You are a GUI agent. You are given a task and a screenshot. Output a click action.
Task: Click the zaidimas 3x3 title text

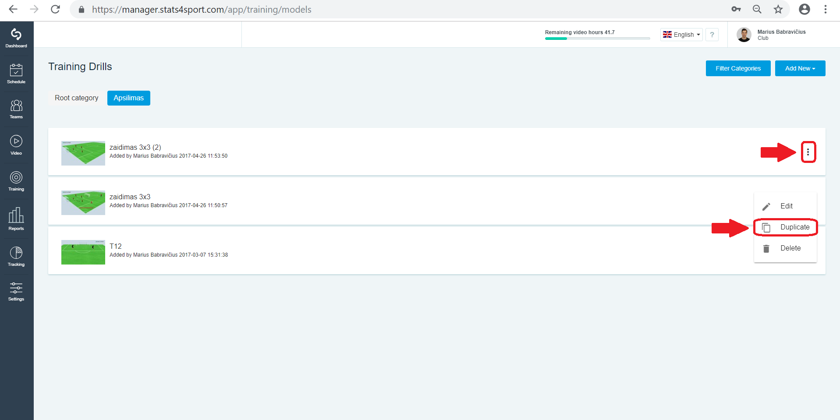tap(130, 197)
